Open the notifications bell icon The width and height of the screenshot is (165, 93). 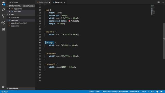point(162,92)
